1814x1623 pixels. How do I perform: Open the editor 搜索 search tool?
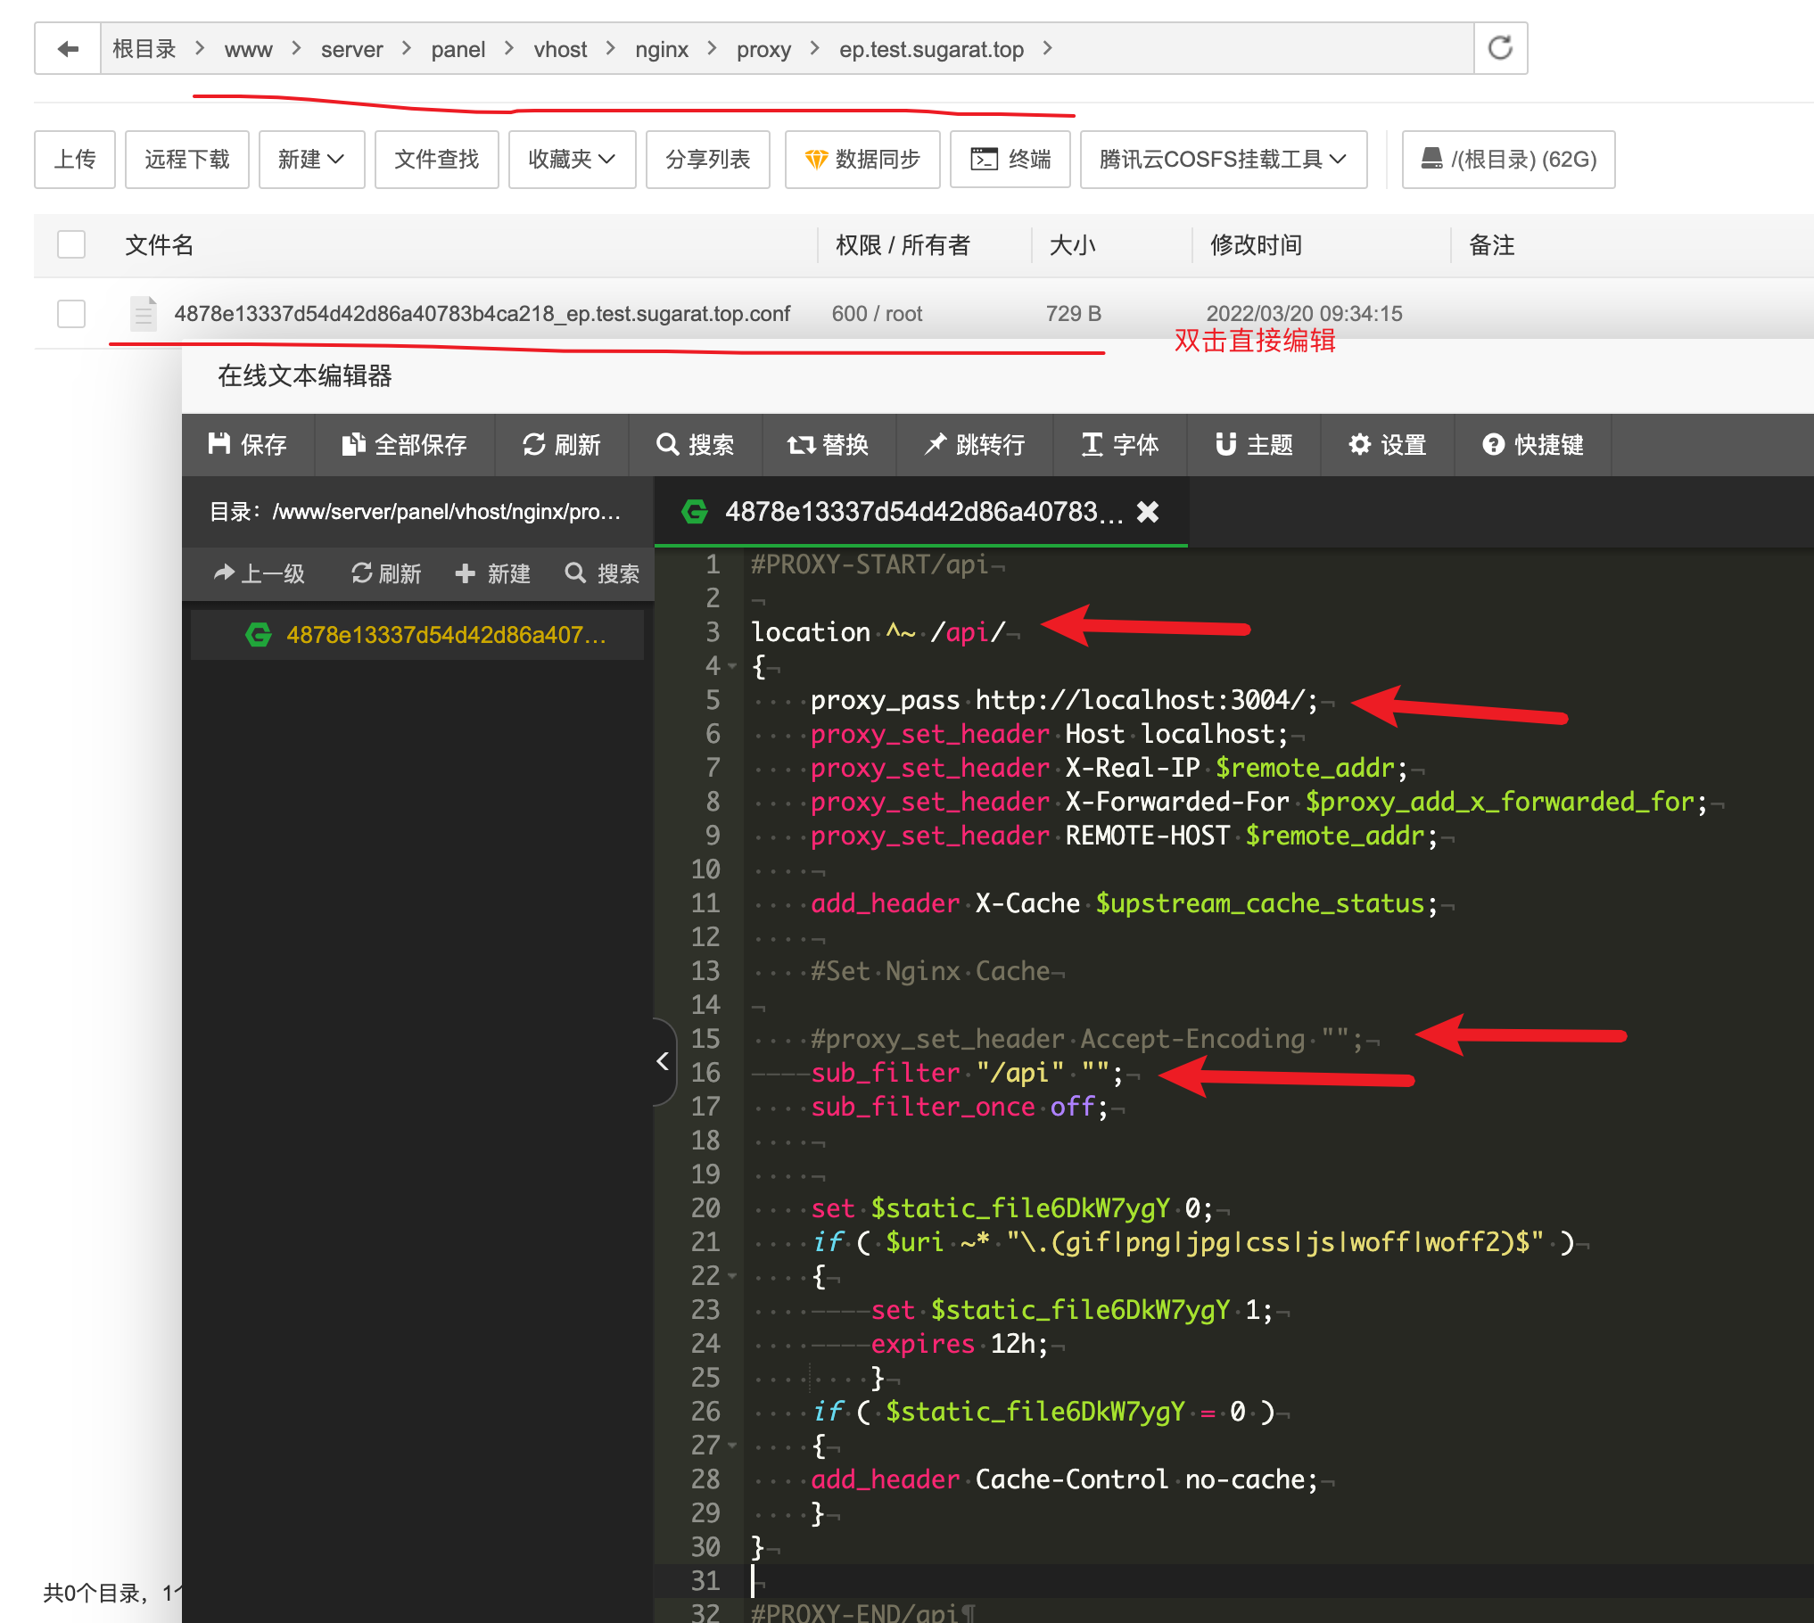pos(695,444)
